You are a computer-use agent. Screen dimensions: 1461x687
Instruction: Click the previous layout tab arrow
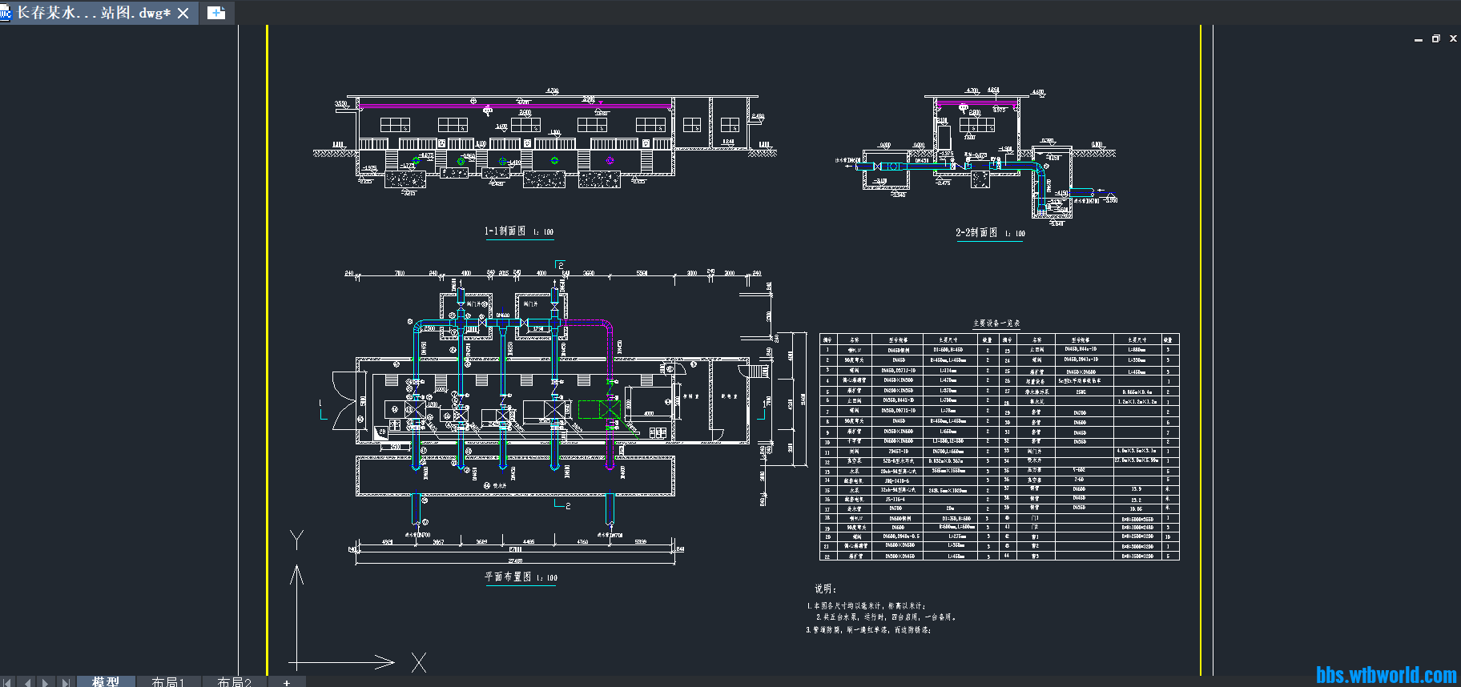(27, 682)
